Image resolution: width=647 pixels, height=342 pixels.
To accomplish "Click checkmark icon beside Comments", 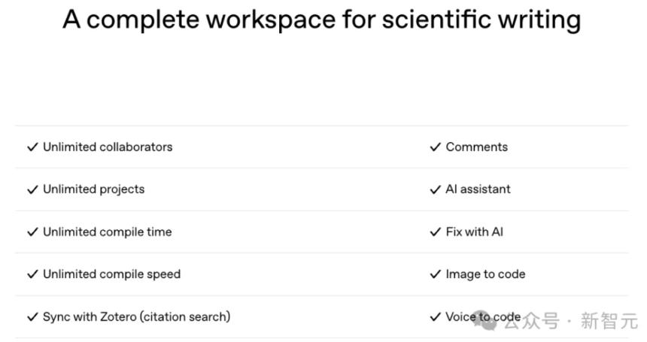I will (x=435, y=147).
